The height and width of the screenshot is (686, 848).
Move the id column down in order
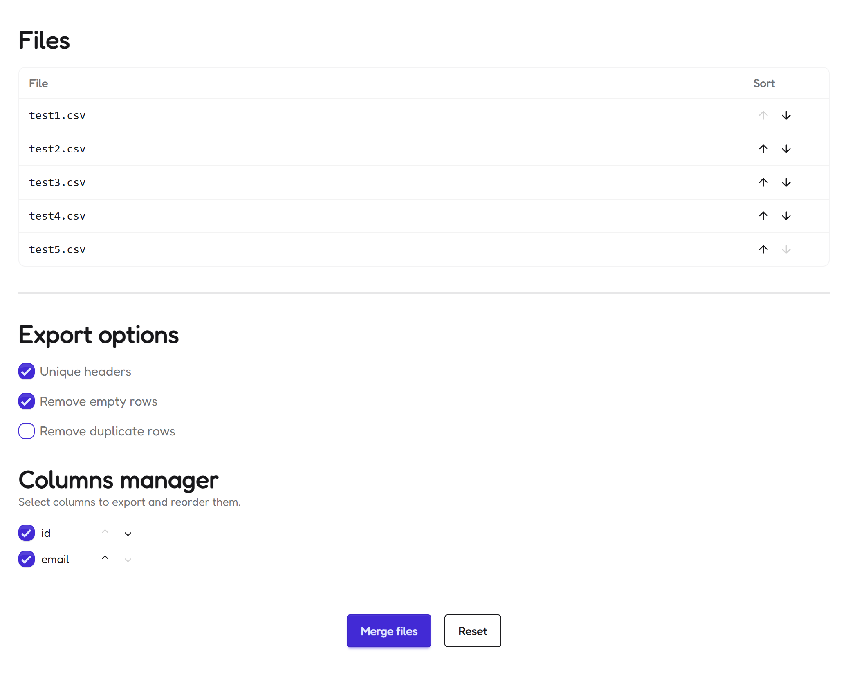(x=128, y=533)
